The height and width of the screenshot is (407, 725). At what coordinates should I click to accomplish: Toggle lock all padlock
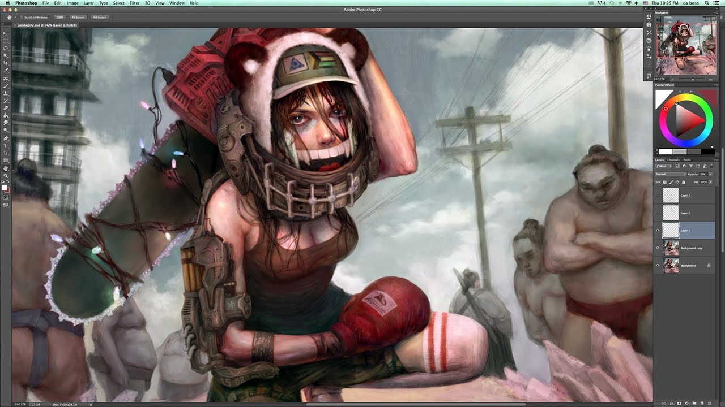point(684,182)
